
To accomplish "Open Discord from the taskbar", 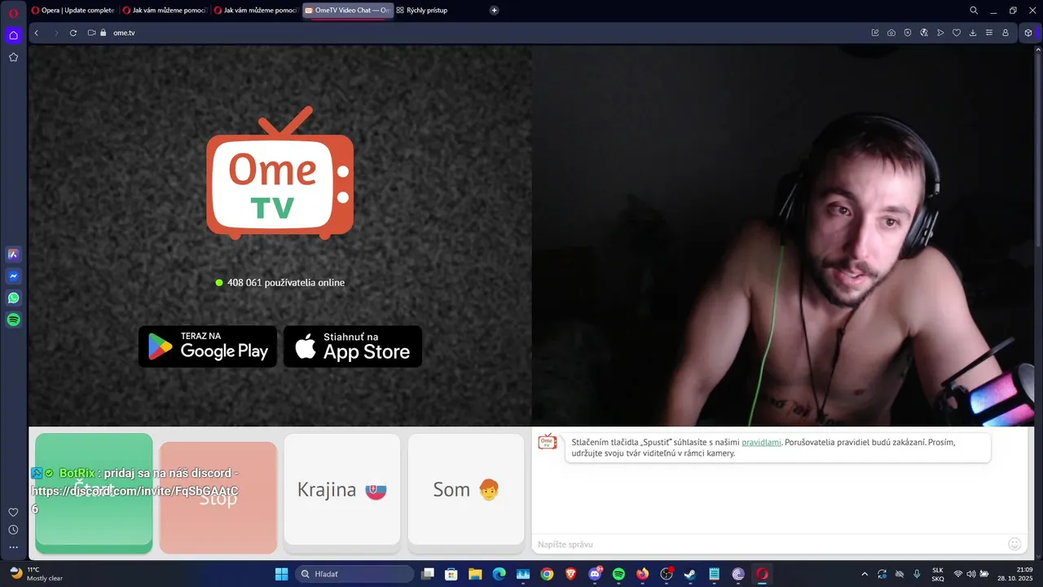I will [594, 574].
